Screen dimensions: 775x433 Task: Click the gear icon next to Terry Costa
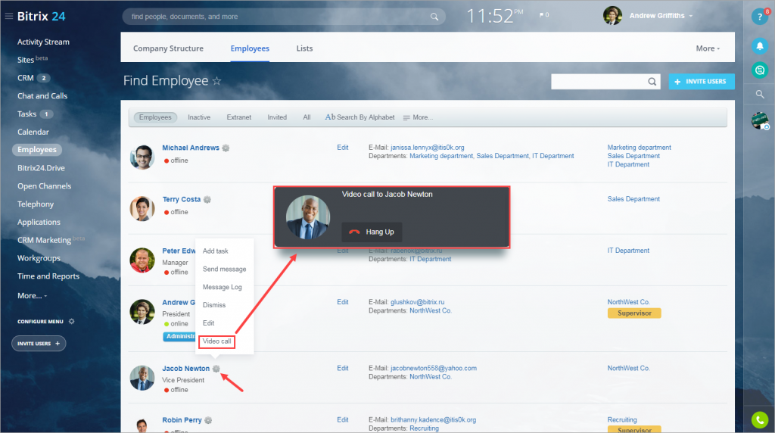[207, 200]
